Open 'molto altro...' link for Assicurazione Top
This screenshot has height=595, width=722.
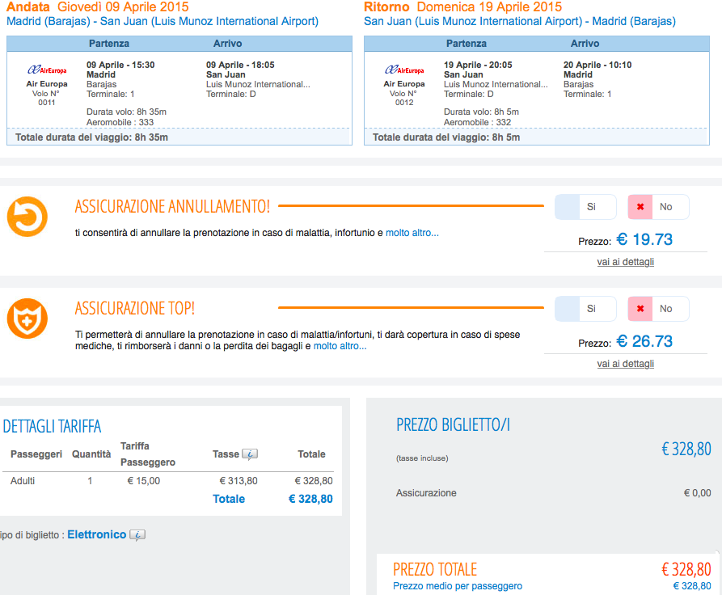tap(340, 346)
